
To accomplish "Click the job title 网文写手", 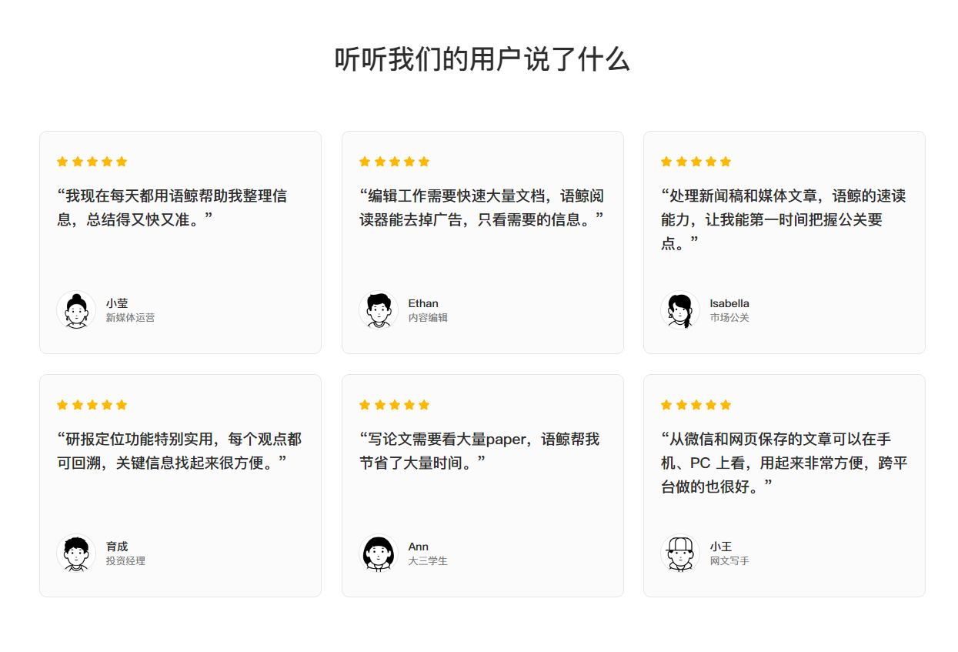I will tap(729, 561).
